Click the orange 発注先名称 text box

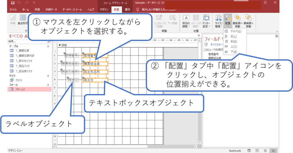[95, 72]
